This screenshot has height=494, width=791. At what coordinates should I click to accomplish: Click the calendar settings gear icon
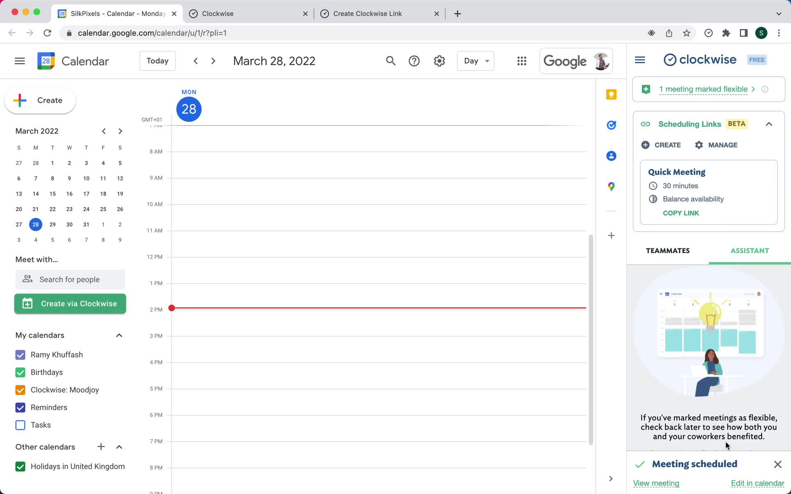pos(439,61)
